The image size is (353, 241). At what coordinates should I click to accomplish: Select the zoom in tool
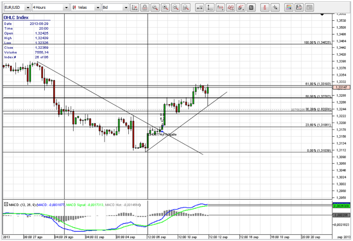pyautogui.click(x=164, y=7)
